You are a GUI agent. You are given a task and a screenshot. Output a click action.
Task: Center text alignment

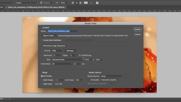click(77, 3)
